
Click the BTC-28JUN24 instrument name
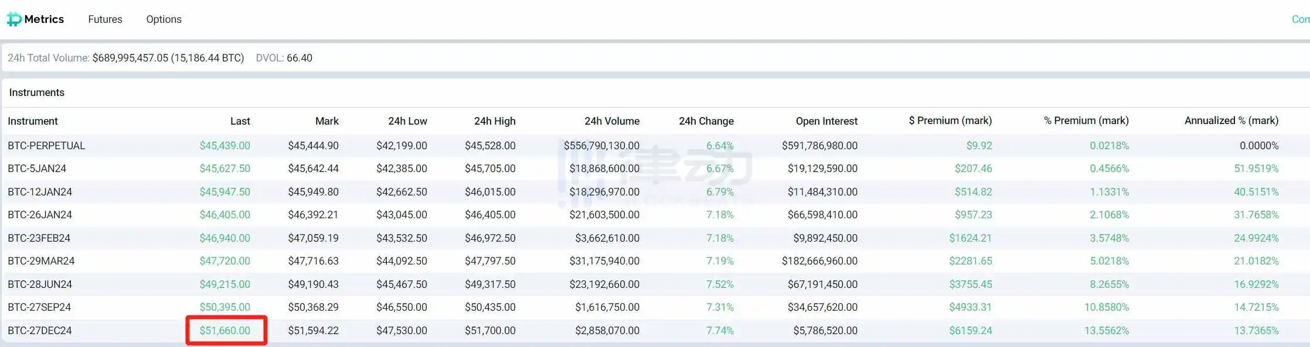click(40, 284)
